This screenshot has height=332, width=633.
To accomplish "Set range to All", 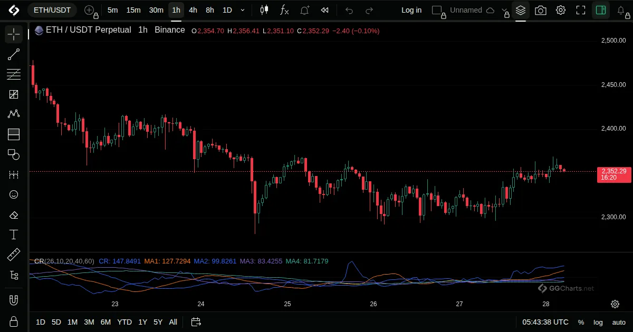I will point(173,322).
